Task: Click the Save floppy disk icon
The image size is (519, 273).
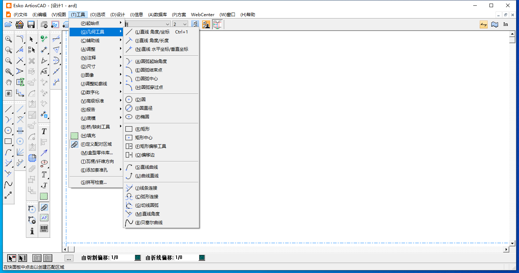Action: [x=31, y=24]
